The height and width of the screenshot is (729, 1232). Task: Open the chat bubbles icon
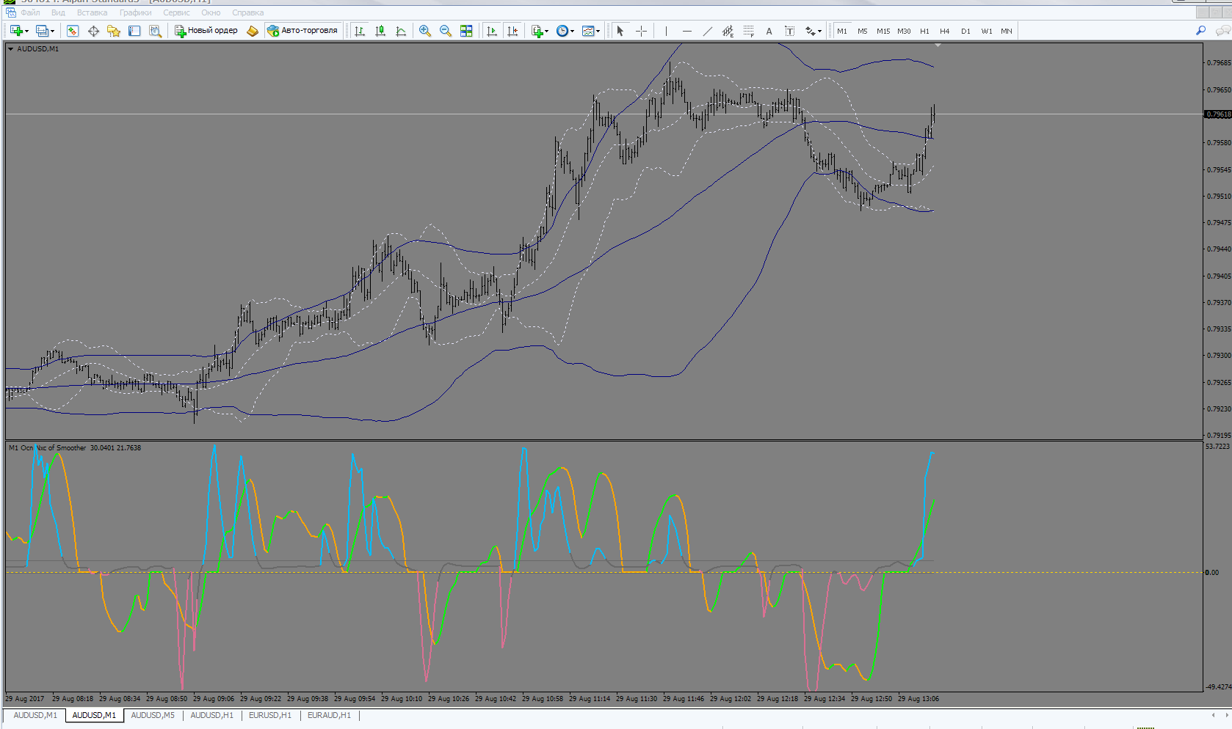tap(1222, 31)
